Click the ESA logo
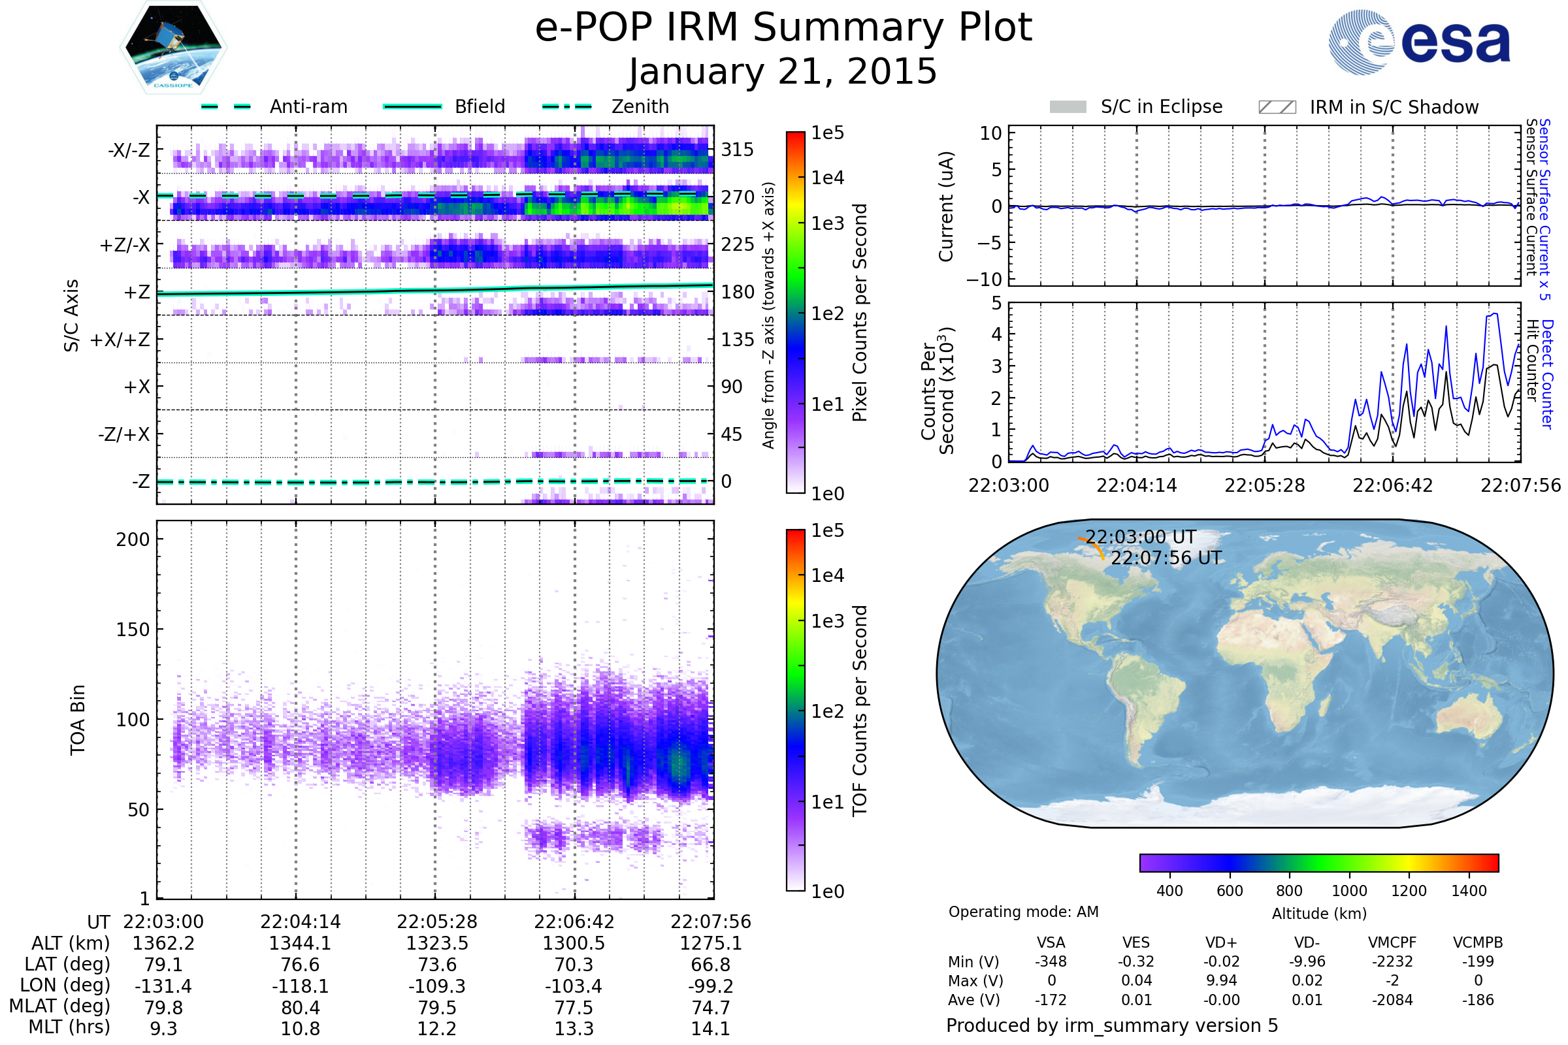The image size is (1568, 1045). pyautogui.click(x=1418, y=42)
